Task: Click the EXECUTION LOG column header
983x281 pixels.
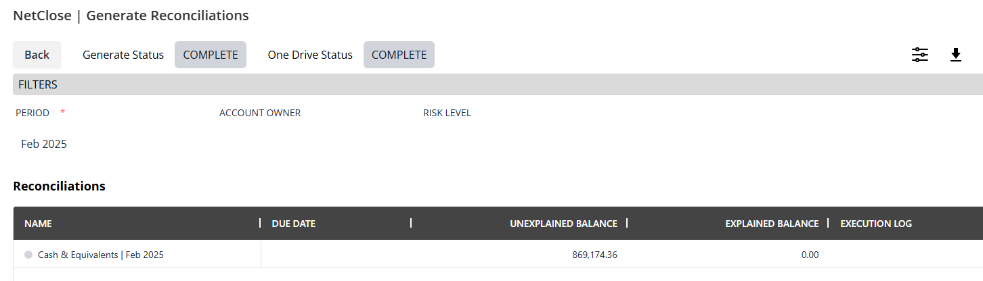Action: point(876,224)
